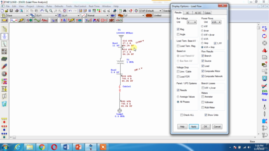Viewport: 269px width, 151px height.
Task: Click the Open folder toolbar icon
Action: (6, 11)
